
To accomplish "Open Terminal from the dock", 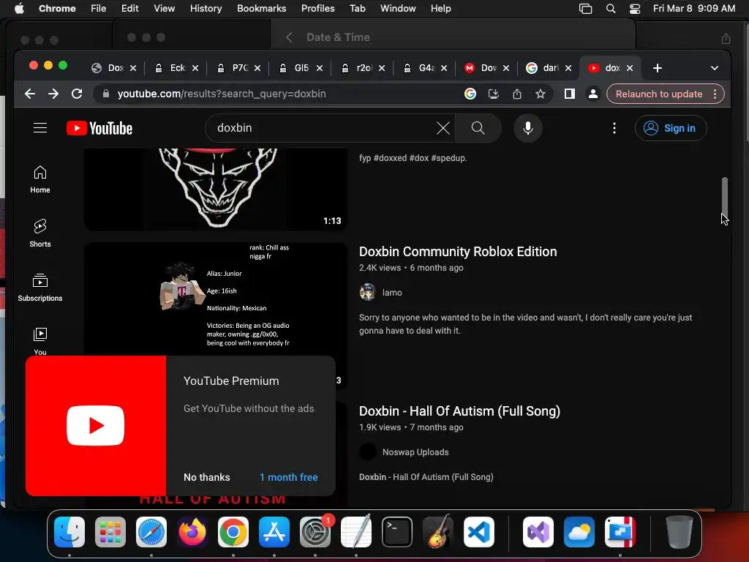I will pyautogui.click(x=397, y=532).
